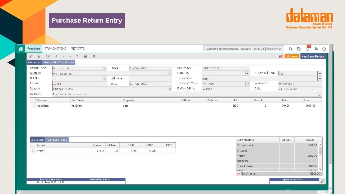This screenshot has height=194, width=345.
Task: Click the Ref No. input field
Action: tap(80, 84)
